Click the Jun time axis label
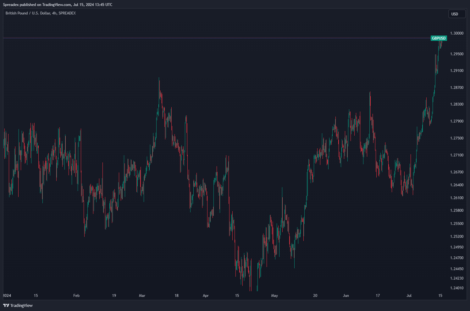Screen dimensions: 470x311 346,296
